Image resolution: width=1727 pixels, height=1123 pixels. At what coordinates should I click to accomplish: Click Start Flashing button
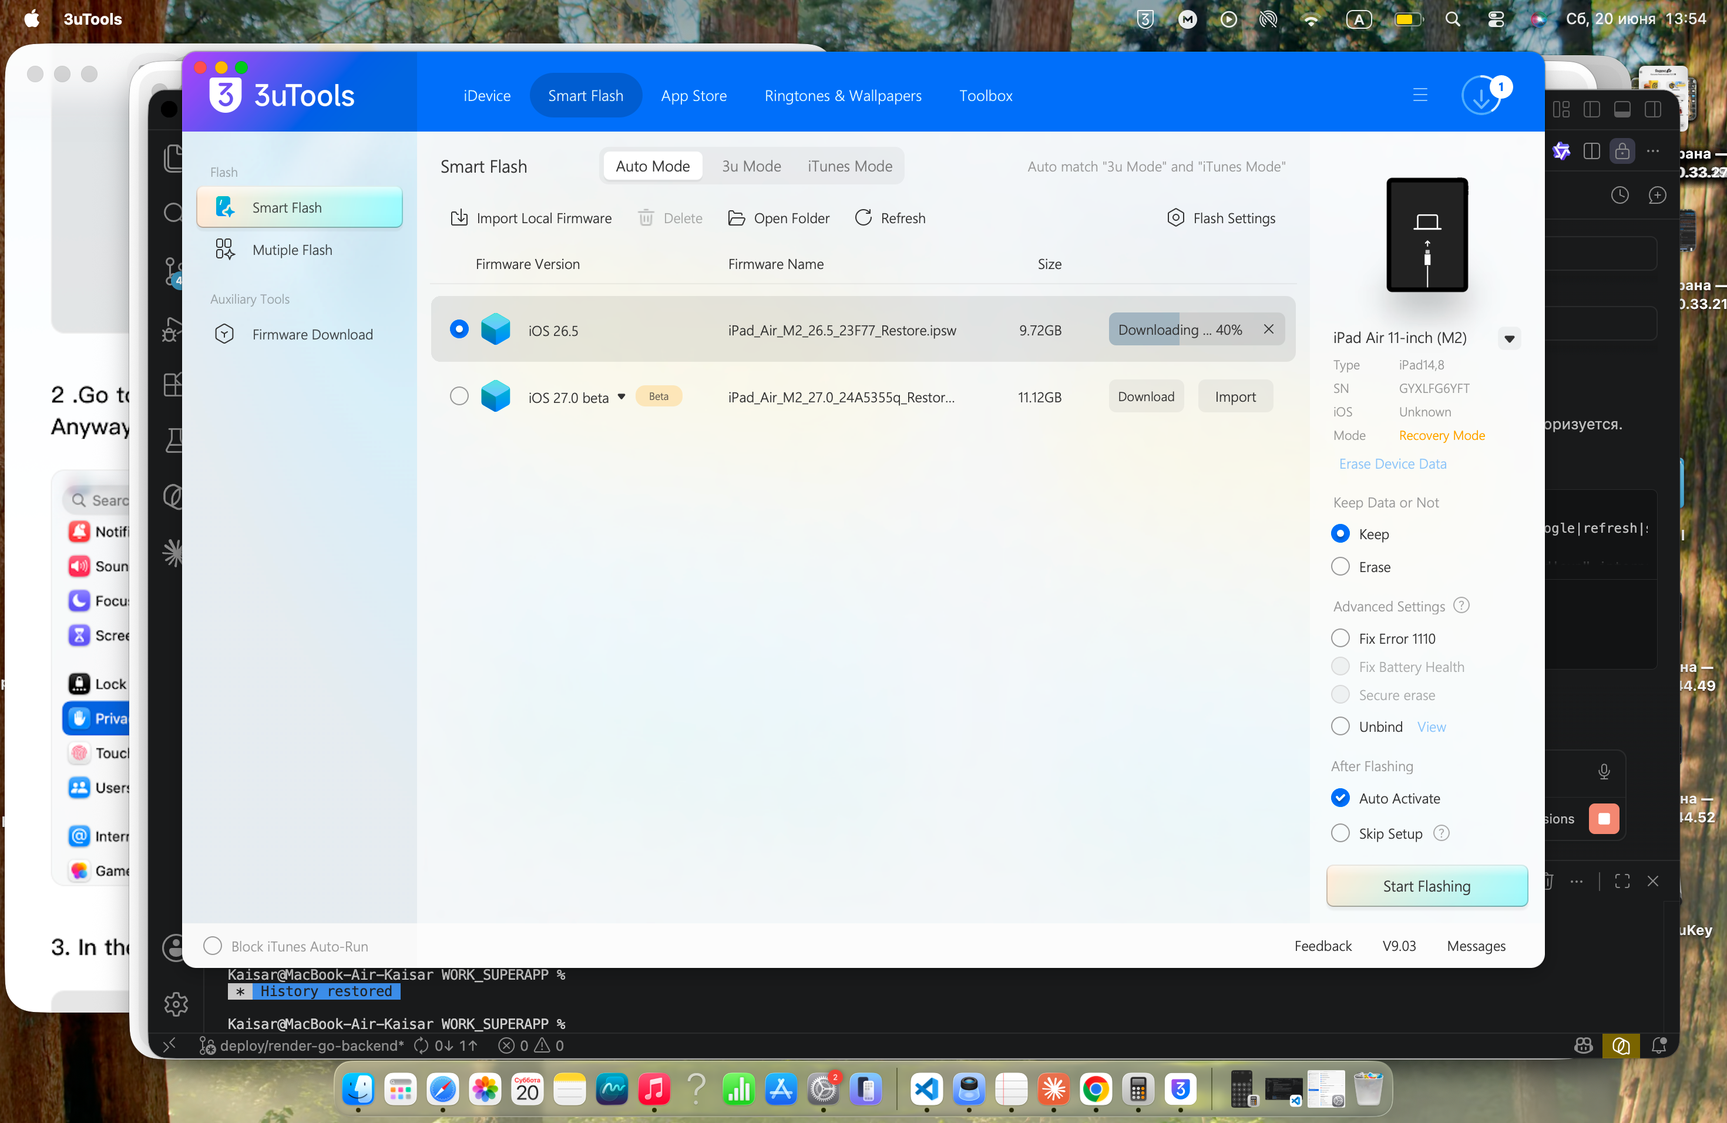point(1427,885)
